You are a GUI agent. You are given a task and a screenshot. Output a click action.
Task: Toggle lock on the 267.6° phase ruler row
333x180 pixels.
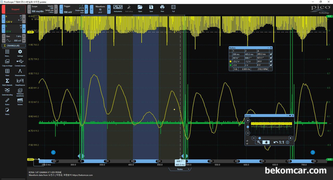coord(271,58)
